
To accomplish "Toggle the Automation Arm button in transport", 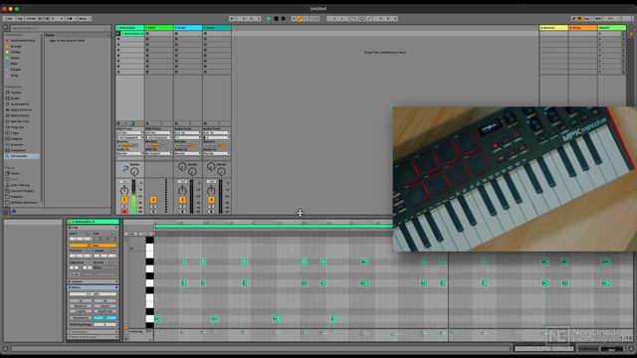I will coord(300,19).
